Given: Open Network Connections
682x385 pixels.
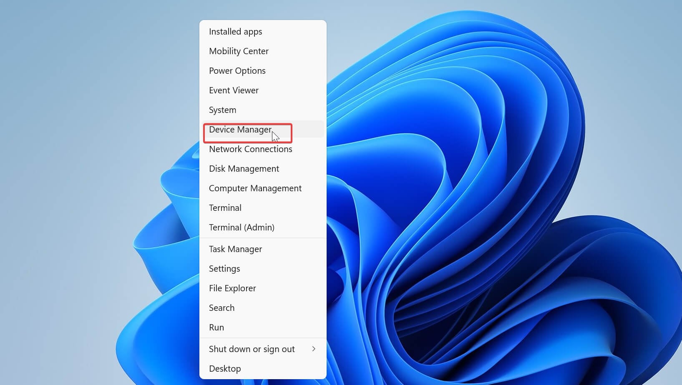Looking at the screenshot, I should pyautogui.click(x=250, y=149).
